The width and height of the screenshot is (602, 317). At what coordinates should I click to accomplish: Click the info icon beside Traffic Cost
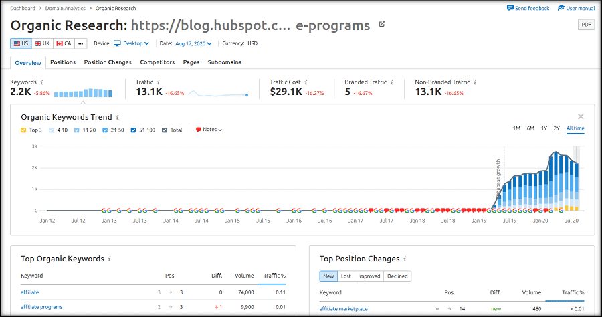[x=306, y=82]
